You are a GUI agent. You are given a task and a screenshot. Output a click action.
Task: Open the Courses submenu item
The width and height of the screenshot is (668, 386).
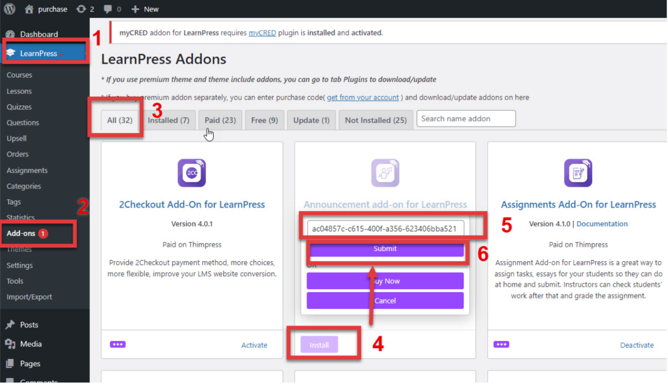point(20,75)
